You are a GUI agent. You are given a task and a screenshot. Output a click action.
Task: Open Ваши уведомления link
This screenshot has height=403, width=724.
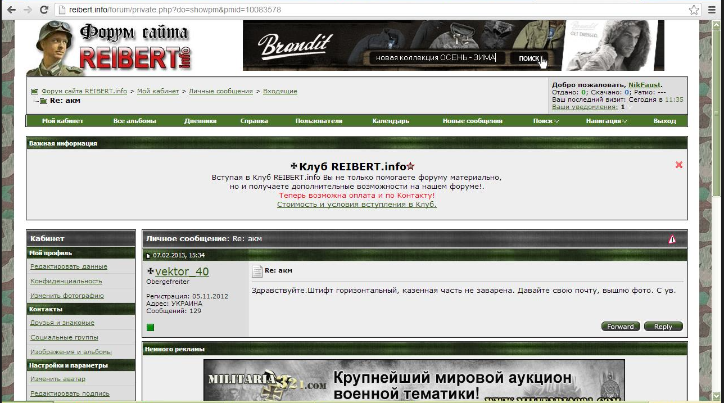click(x=585, y=107)
